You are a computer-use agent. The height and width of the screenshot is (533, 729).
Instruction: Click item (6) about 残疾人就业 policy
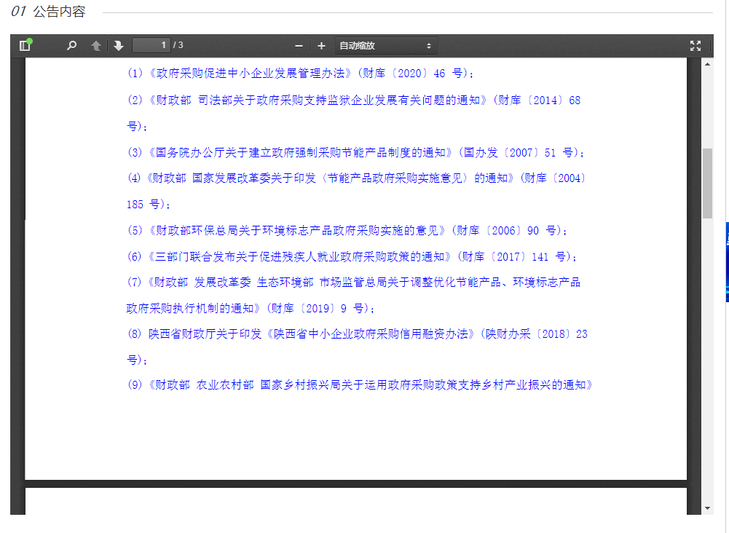click(352, 257)
